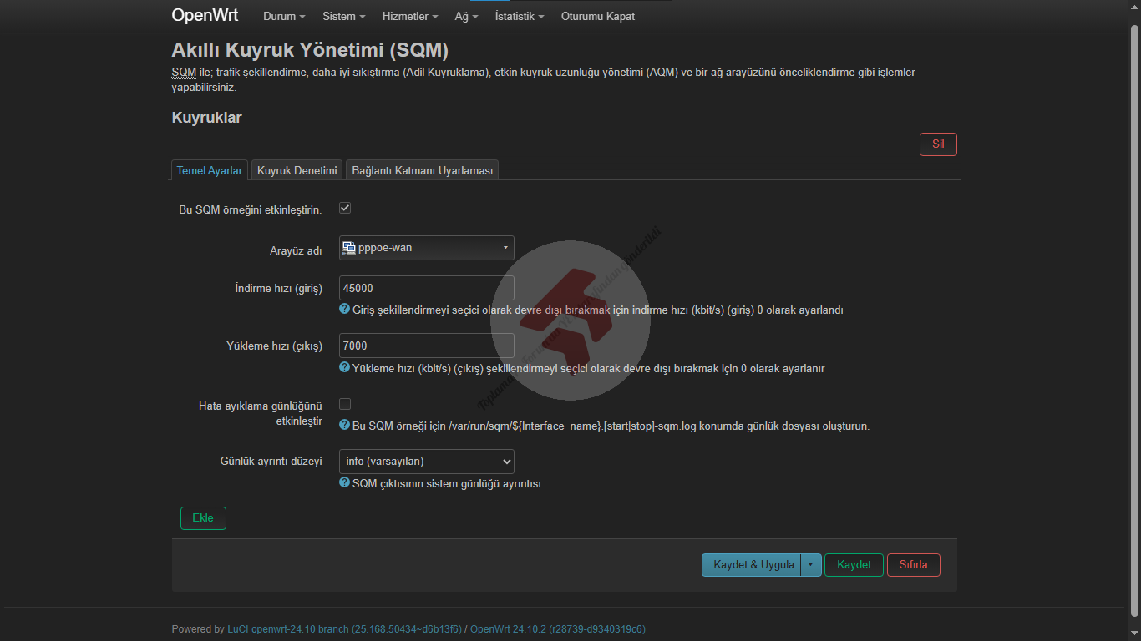Click the Yükleme hızı input field showing 7000
Screen dimensions: 1141x641
click(427, 346)
